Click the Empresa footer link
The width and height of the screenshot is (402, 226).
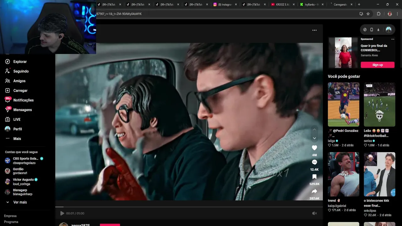10,216
